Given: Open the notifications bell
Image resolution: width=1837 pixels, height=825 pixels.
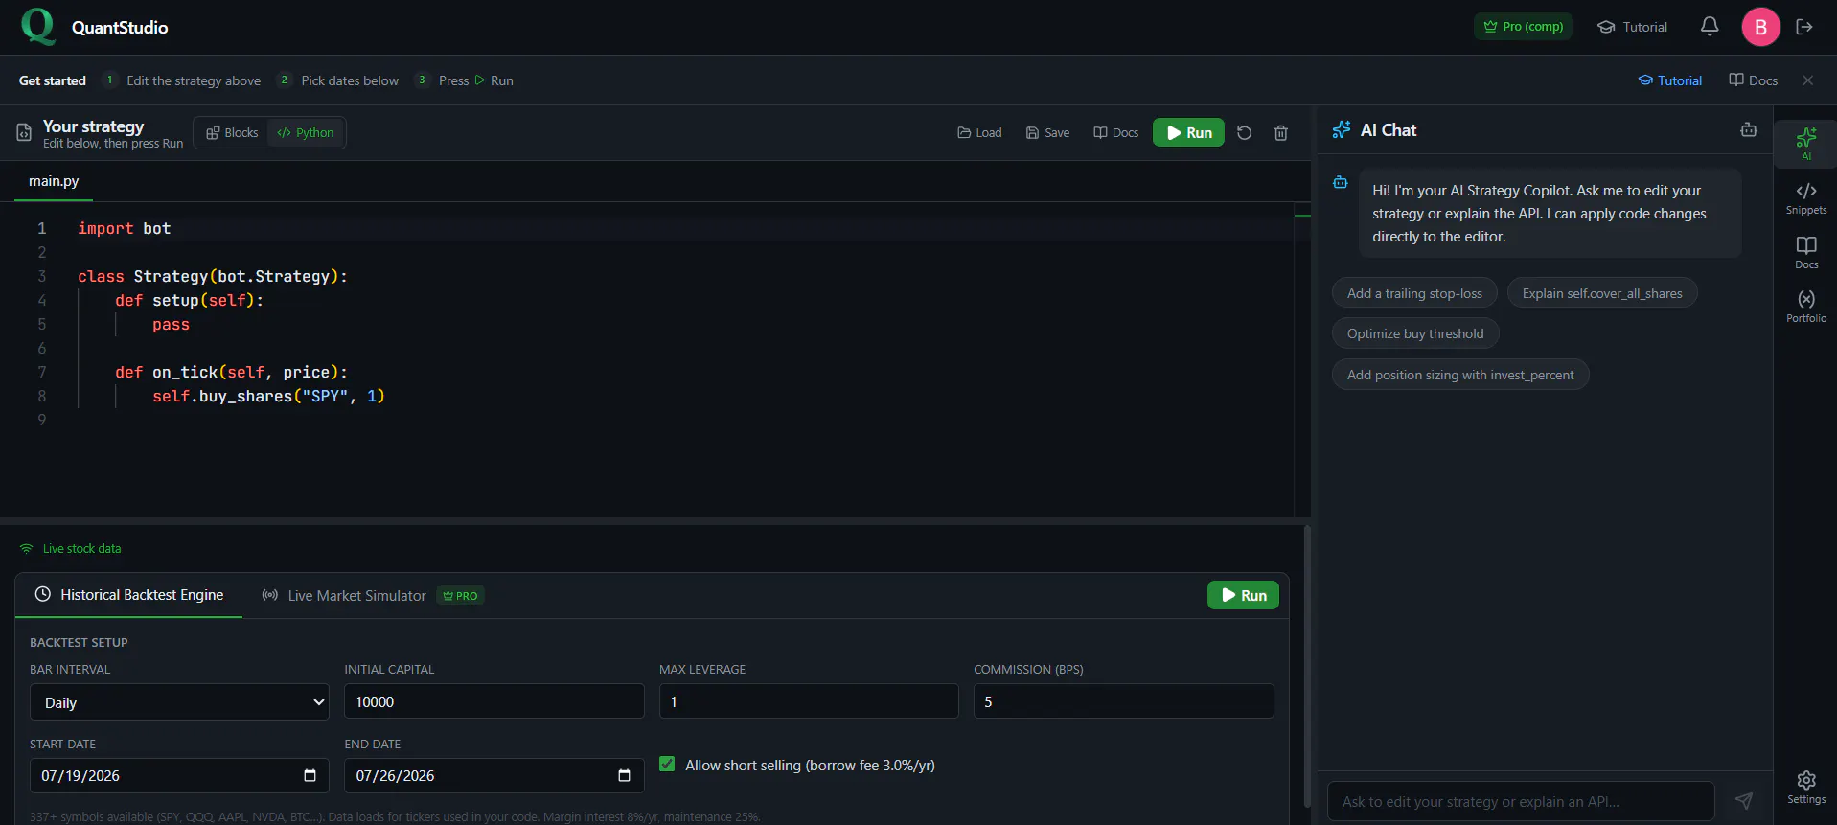Looking at the screenshot, I should pyautogui.click(x=1710, y=27).
